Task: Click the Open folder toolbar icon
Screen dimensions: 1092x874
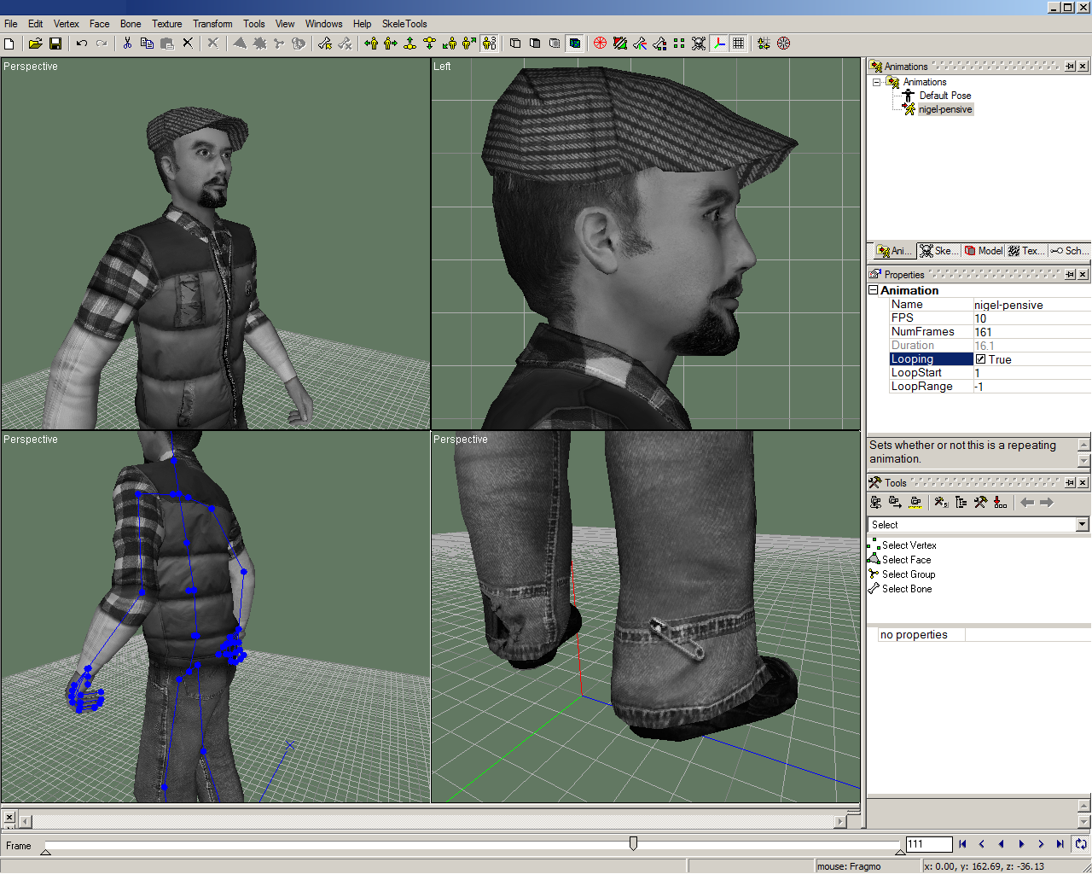Action: (35, 44)
